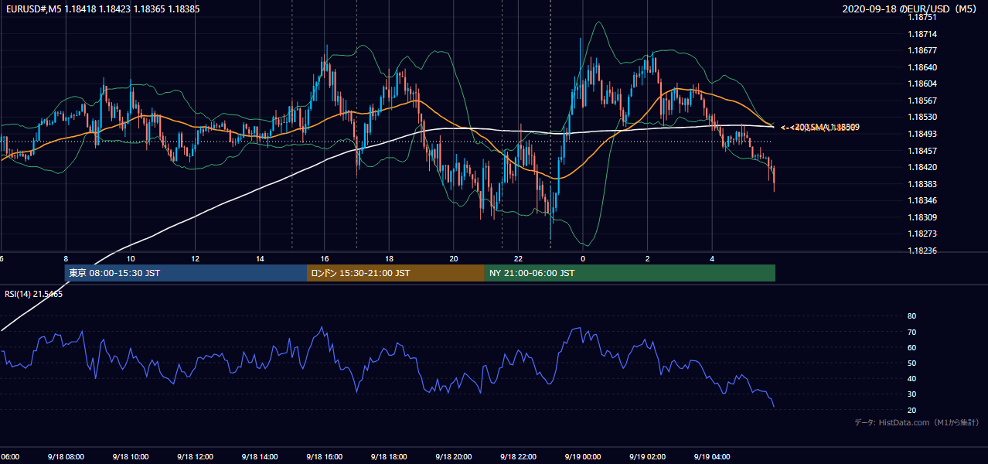Click hour marker 22 under price chart
This screenshot has height=464, width=988.
519,259
